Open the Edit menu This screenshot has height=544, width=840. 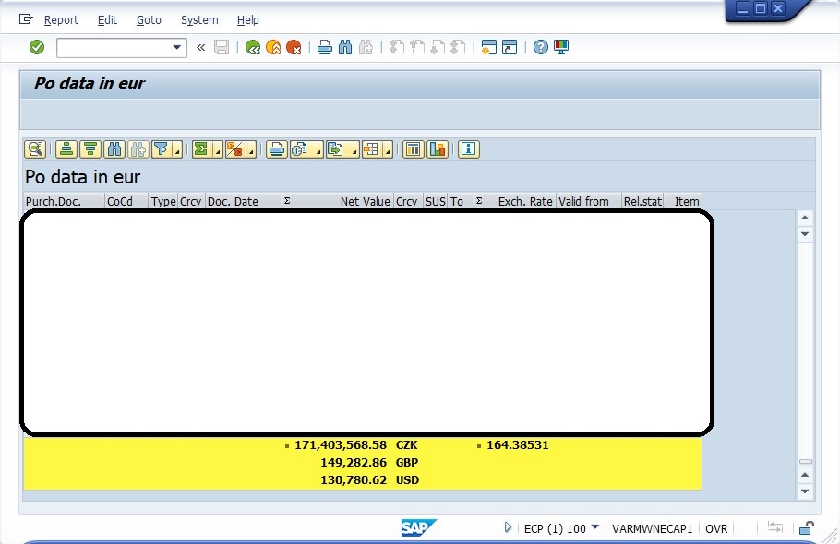107,19
